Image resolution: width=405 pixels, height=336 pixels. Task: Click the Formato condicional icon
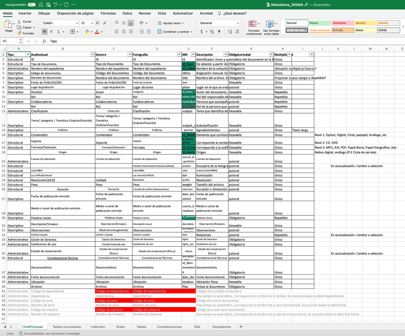(x=252, y=24)
